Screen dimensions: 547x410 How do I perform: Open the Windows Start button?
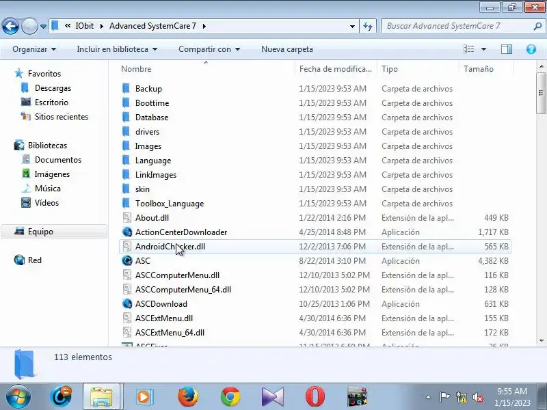[18, 396]
